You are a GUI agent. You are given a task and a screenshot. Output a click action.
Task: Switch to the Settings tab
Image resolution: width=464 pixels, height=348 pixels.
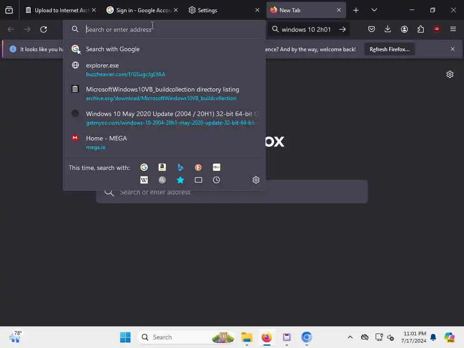[x=223, y=10]
